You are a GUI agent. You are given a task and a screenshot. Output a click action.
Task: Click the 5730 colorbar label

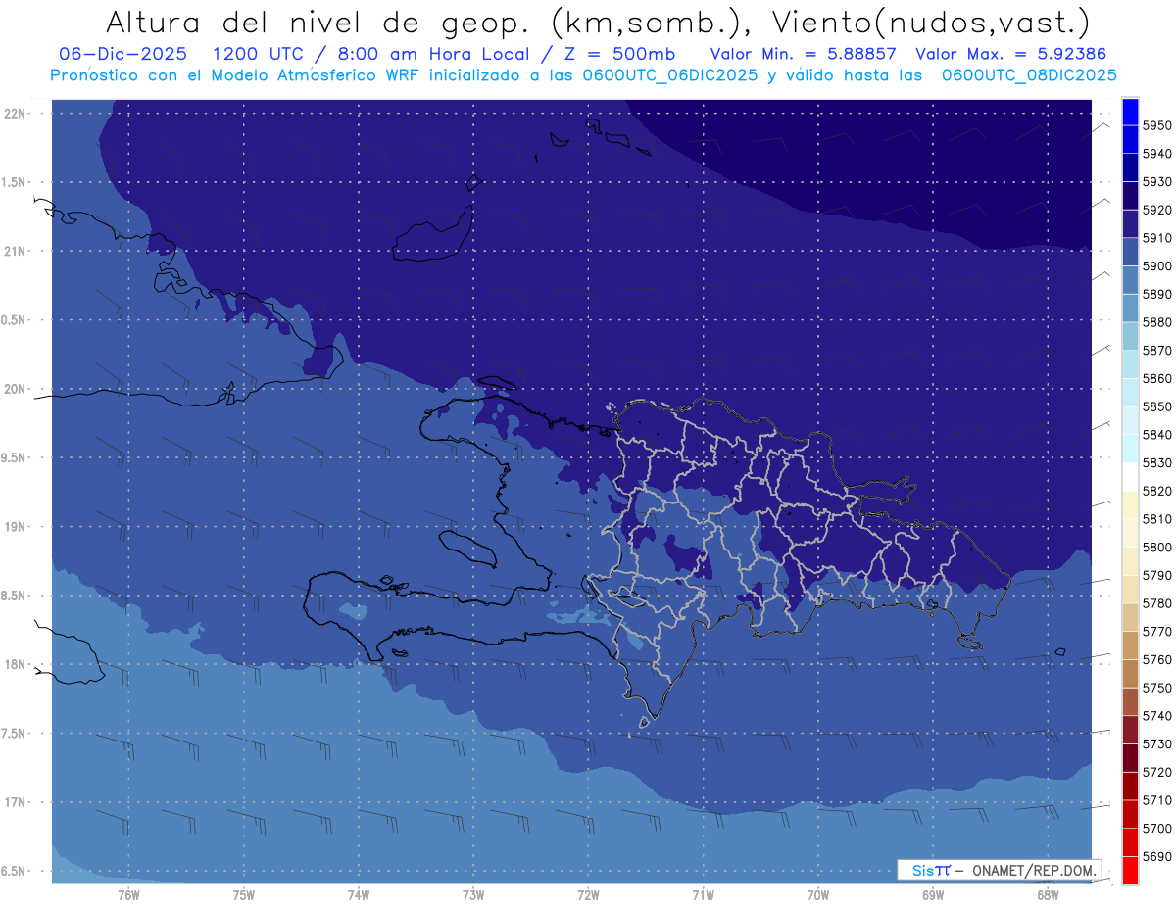click(x=1157, y=744)
